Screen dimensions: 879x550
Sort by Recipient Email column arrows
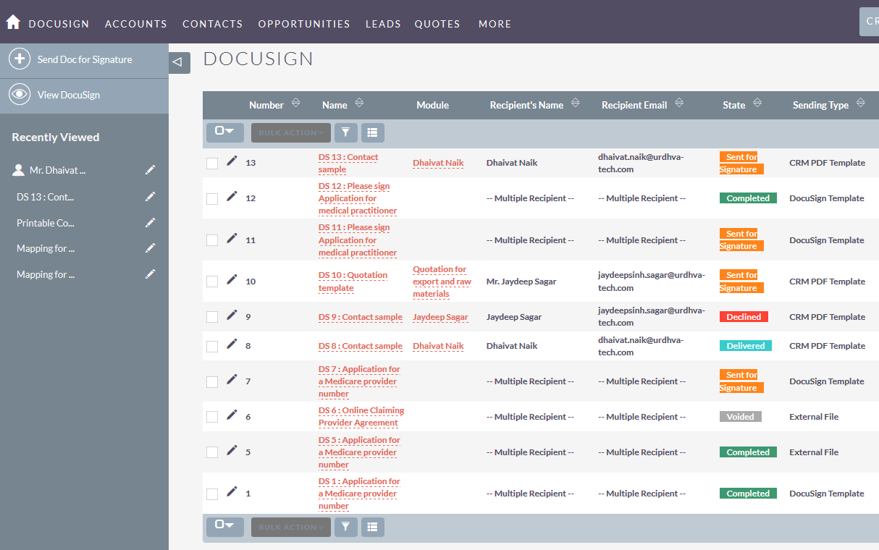click(679, 103)
